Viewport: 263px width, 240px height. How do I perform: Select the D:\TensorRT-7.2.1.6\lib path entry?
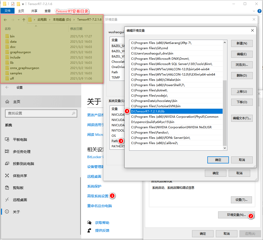pos(176,111)
